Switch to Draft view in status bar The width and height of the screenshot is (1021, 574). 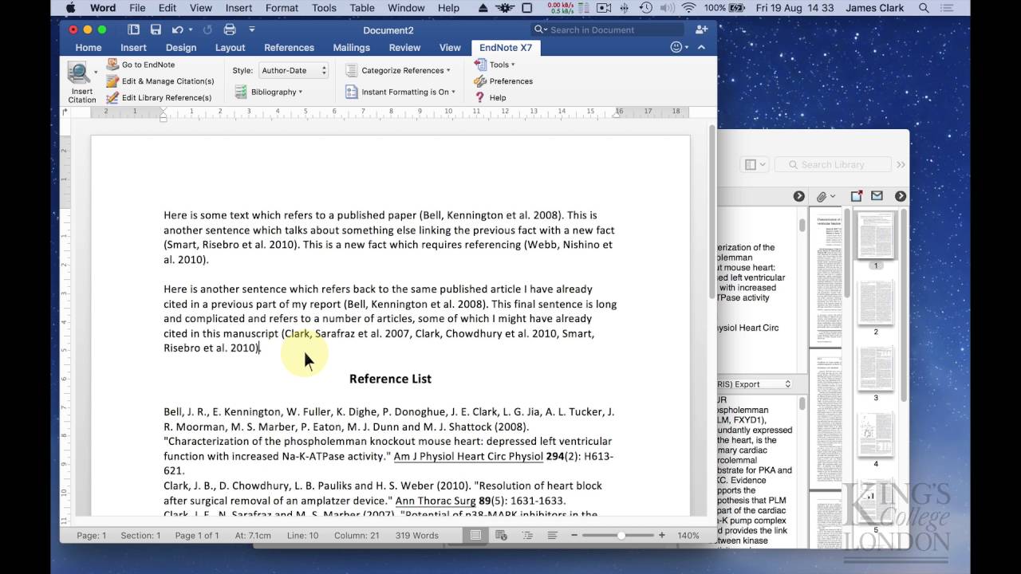552,536
